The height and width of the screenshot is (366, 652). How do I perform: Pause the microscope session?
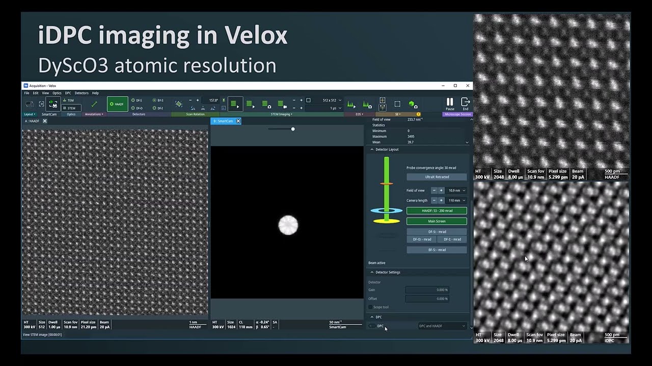tap(450, 104)
